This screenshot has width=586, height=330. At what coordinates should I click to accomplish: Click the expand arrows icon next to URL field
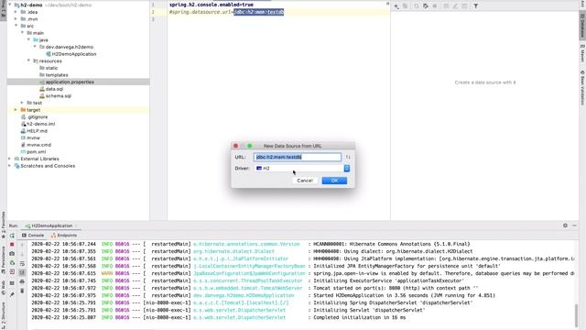coord(348,157)
